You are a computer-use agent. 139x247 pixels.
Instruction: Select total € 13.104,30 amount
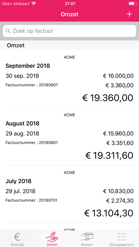[109, 213]
